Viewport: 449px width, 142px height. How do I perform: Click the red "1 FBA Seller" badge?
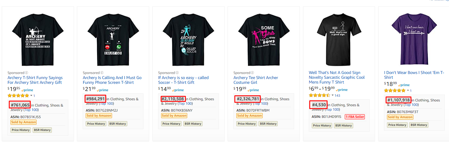click(355, 117)
